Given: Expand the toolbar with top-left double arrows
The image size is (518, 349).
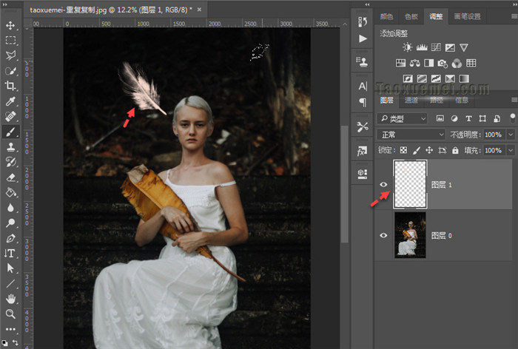Looking at the screenshot, I should [5, 4].
